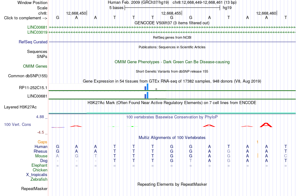This screenshot has height=196, width=296.
Task: Click the Rhesus alignment row label
Action: 41,151
